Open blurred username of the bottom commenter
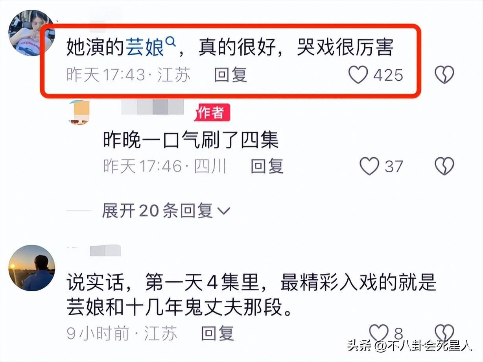The image size is (483, 362). pyautogui.click(x=105, y=250)
